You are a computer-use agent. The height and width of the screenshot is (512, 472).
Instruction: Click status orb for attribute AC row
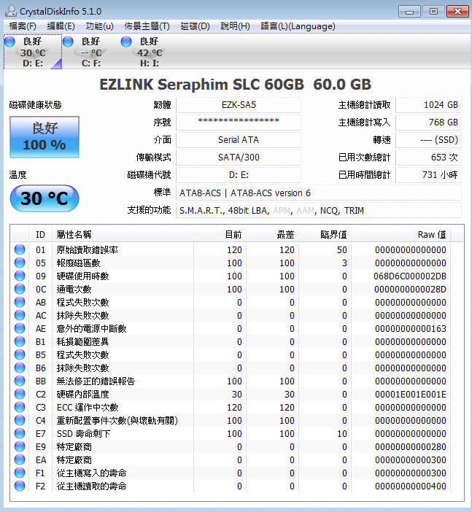click(20, 315)
